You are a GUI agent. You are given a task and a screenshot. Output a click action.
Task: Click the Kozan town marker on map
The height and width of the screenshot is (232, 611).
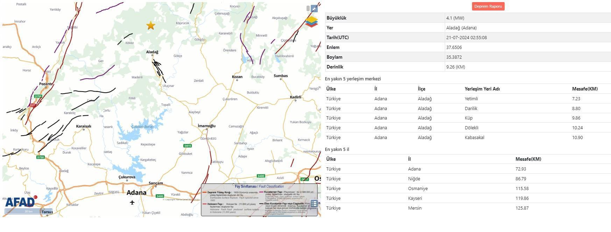237,80
